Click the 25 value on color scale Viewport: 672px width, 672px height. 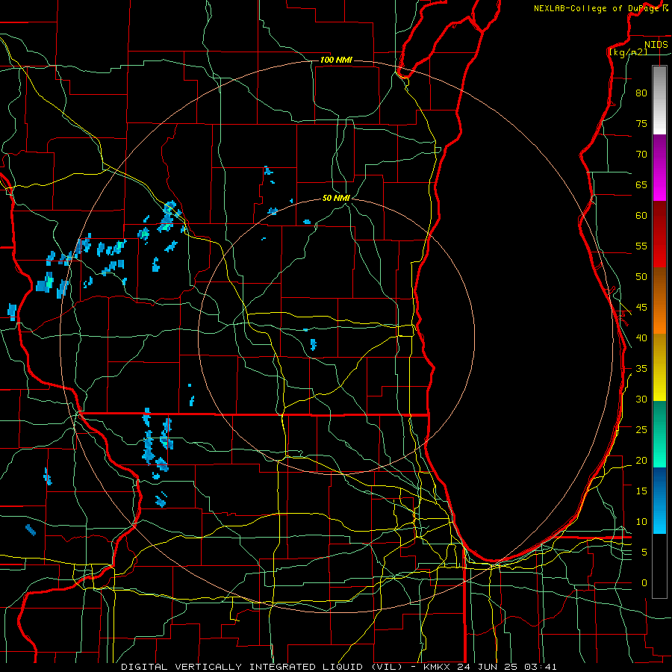point(641,430)
